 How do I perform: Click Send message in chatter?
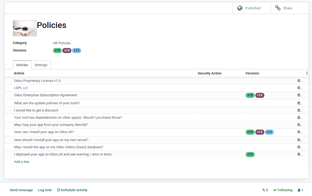(x=21, y=190)
